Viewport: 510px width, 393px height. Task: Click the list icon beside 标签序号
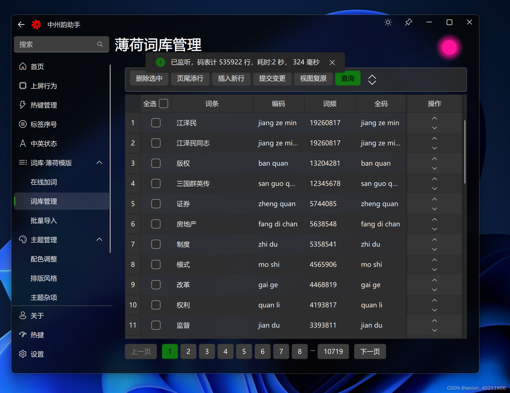coord(23,124)
